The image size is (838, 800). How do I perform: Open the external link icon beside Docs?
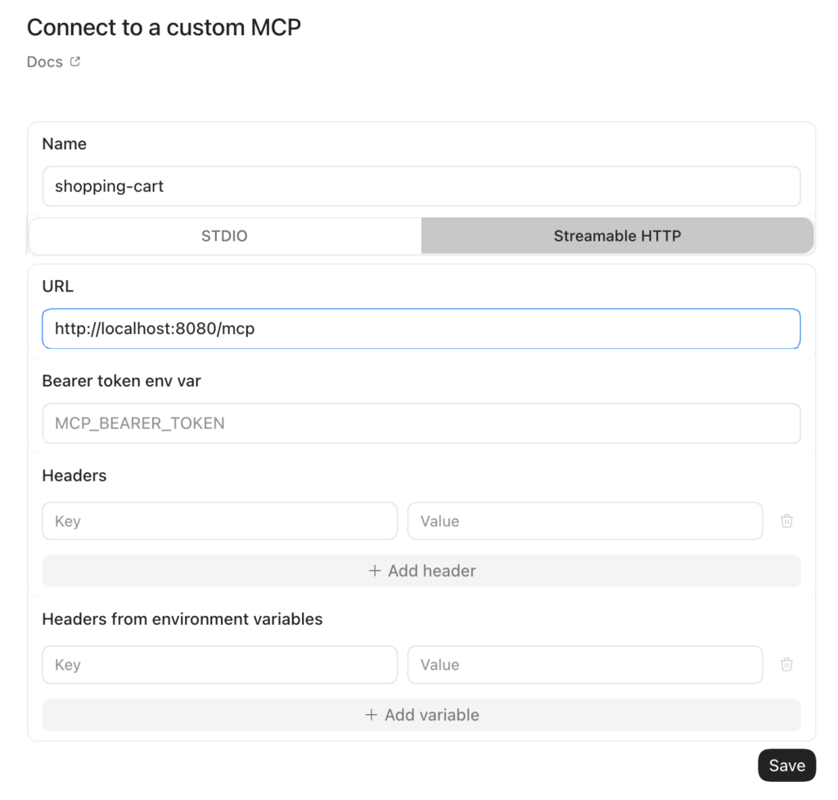[75, 61]
